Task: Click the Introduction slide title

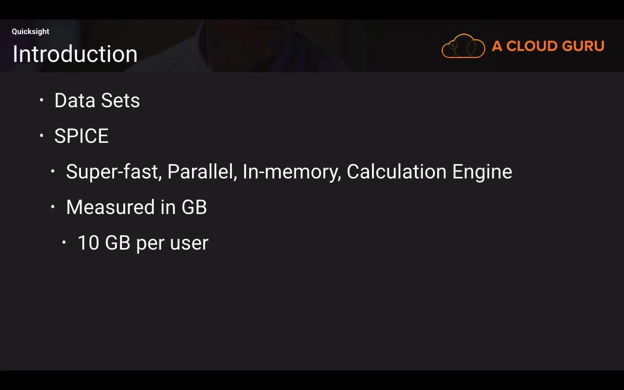Action: pyautogui.click(x=75, y=54)
